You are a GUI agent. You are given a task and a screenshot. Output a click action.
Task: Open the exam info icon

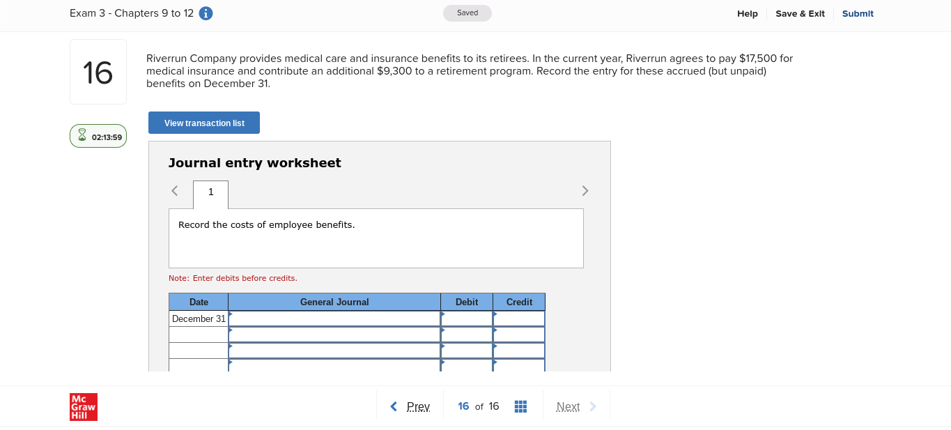[x=206, y=13]
